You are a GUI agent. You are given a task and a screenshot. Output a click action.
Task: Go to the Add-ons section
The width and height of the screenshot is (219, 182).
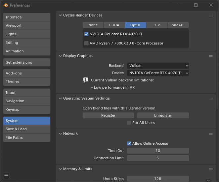click(x=27, y=73)
